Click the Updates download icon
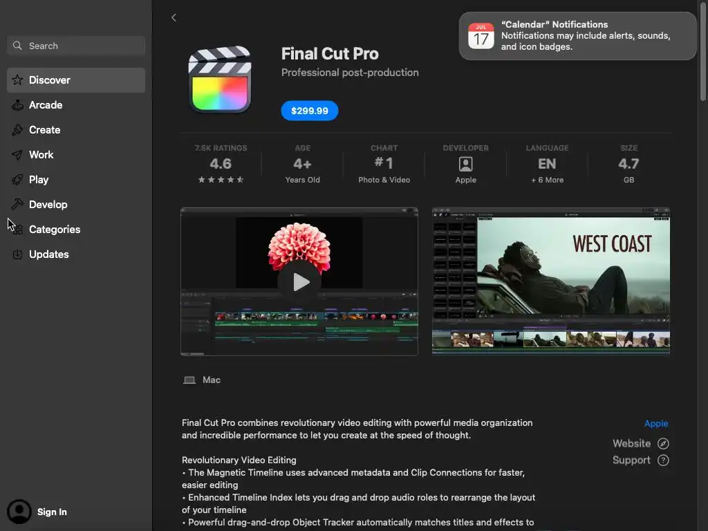This screenshot has height=531, width=708. (17, 254)
